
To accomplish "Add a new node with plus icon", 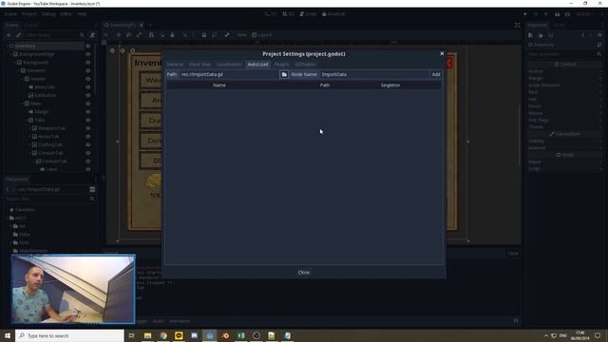I will 9,35.
